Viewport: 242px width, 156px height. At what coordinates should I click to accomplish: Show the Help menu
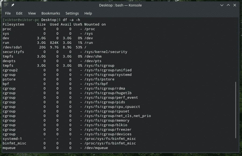tap(88, 13)
